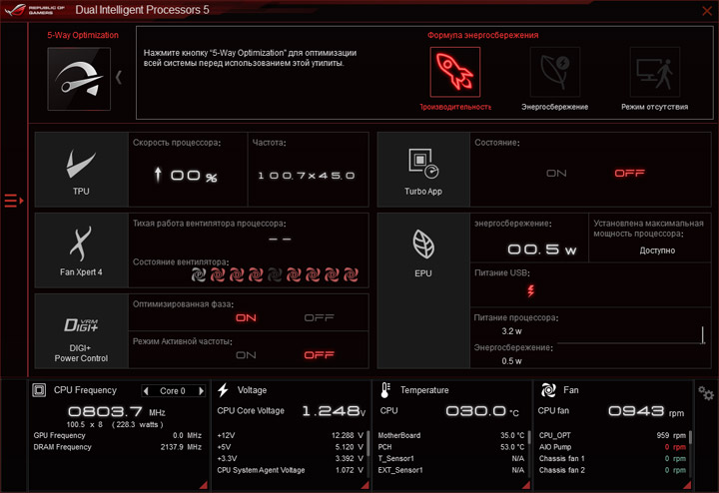Set Оптимизированная фаза to OFF
The image size is (719, 493).
(x=320, y=318)
